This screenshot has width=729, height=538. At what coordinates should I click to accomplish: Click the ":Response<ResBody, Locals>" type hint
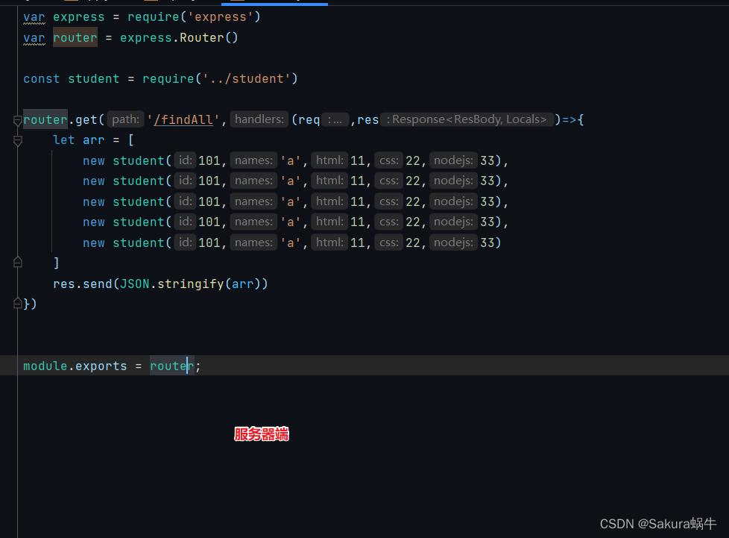click(467, 119)
